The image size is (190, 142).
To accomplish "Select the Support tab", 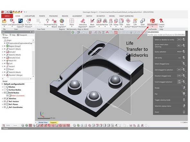I will [x=53, y=122].
